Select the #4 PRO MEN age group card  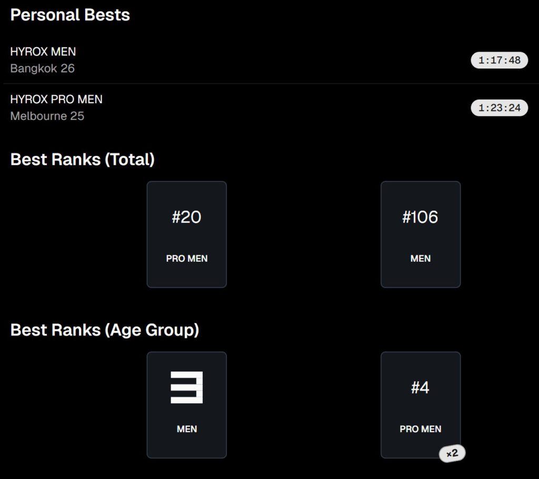pyautogui.click(x=421, y=405)
